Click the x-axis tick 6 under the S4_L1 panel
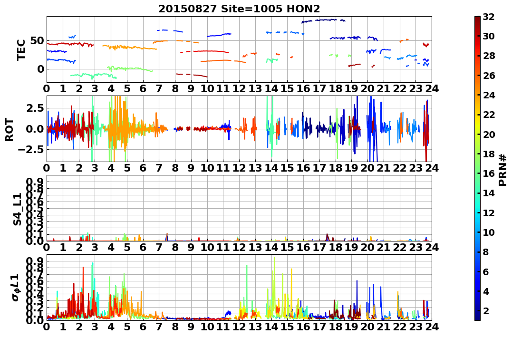The width and height of the screenshot is (512, 337). point(143,247)
